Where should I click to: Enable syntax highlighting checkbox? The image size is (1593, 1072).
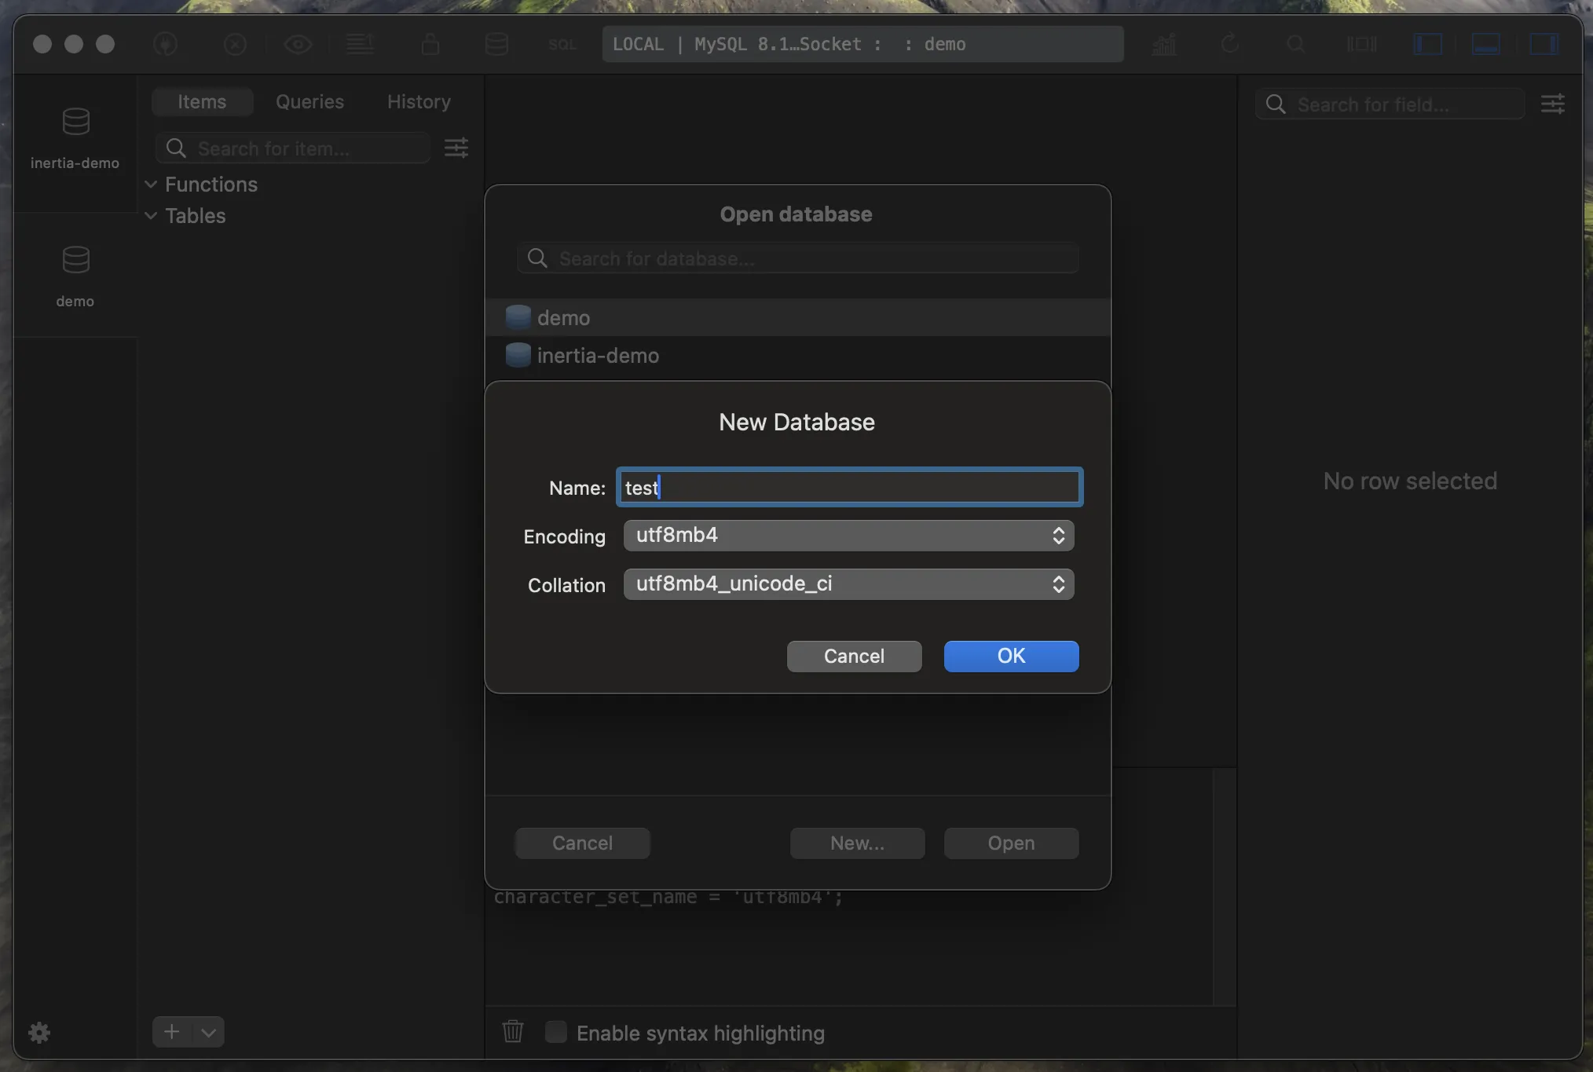point(556,1032)
